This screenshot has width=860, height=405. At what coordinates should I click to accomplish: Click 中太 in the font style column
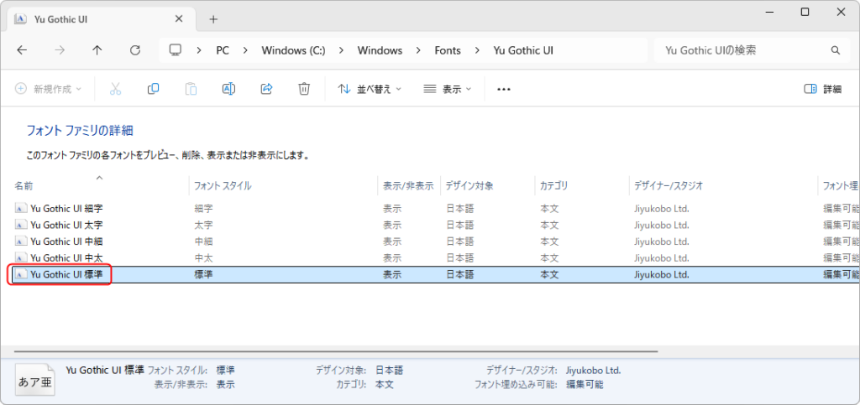click(203, 257)
